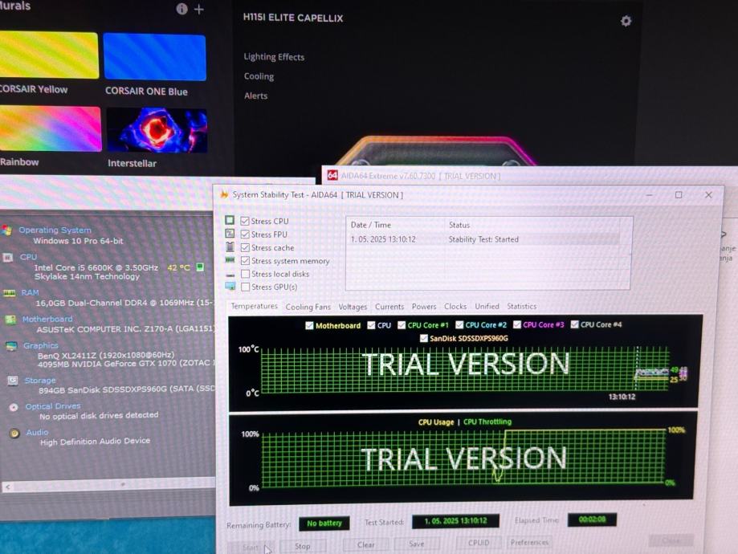
Task: Toggle the CPU Core #3 graph checkbox
Action: (x=517, y=325)
